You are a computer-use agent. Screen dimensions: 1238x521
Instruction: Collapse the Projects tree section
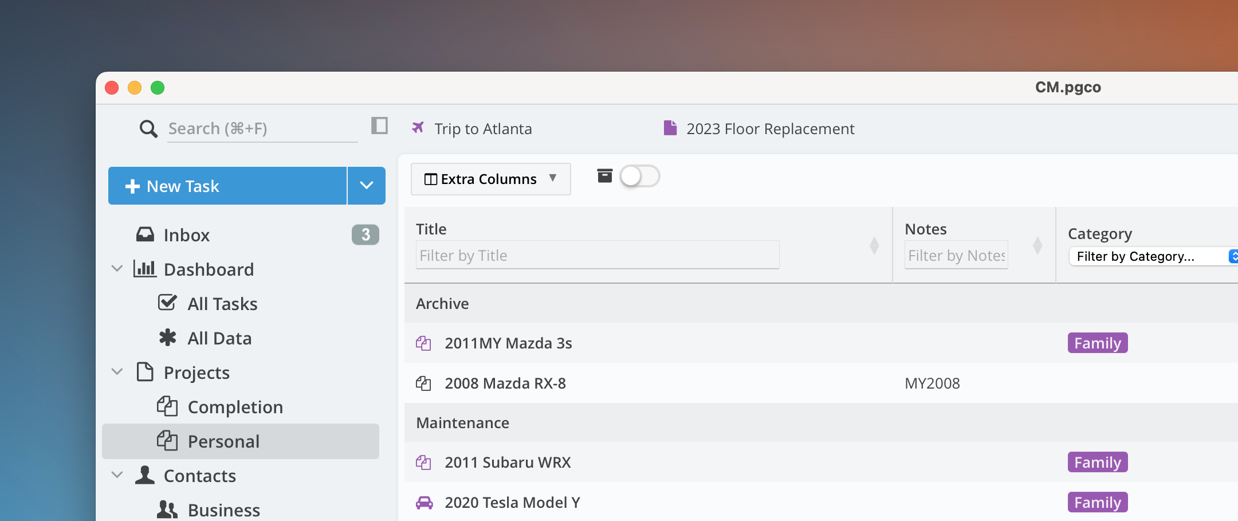click(x=117, y=372)
